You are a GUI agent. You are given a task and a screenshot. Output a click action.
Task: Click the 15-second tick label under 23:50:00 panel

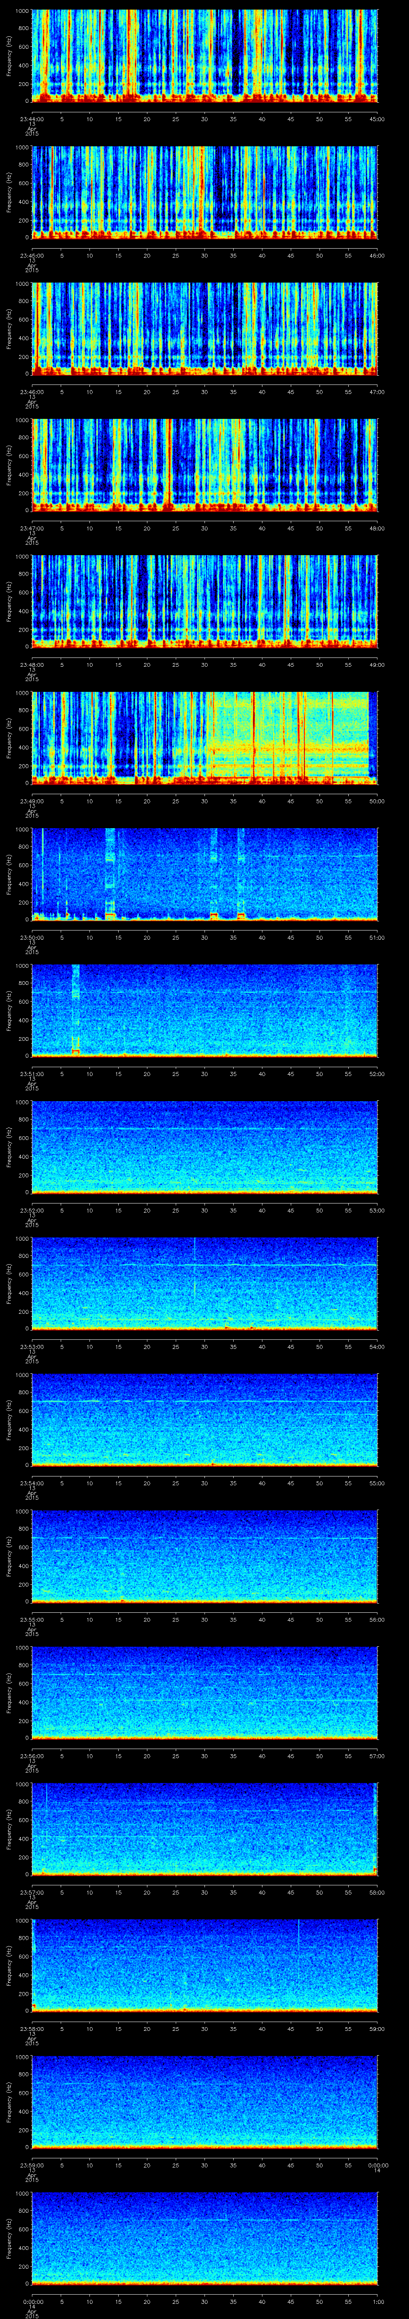(119, 937)
